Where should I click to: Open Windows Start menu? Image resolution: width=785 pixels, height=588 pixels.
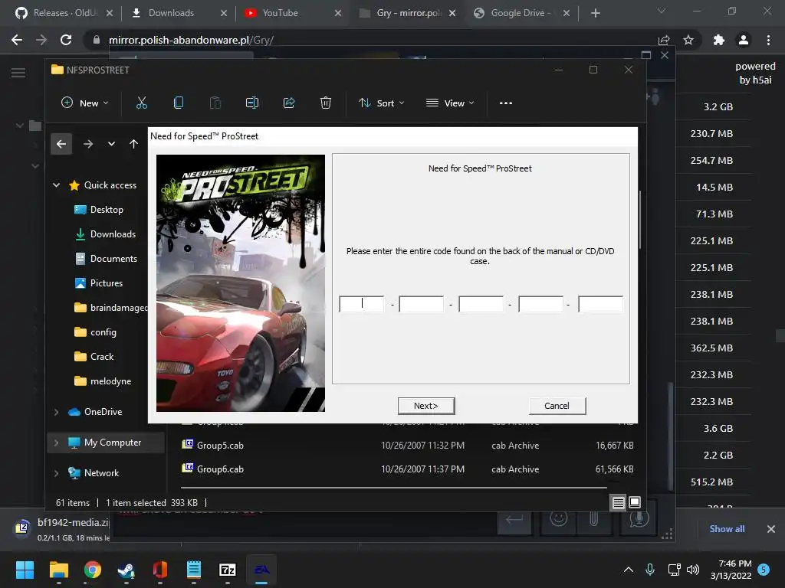(x=25, y=570)
